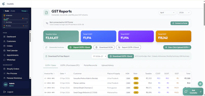This screenshot has height=96, width=205.
Task: Click the Total CGST card
Action: 98,36
